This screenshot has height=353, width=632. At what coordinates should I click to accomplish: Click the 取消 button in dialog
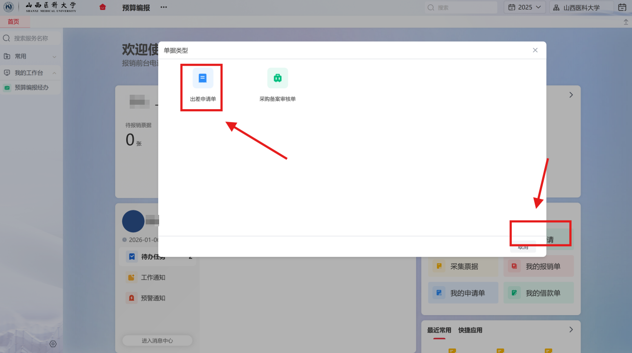(523, 247)
